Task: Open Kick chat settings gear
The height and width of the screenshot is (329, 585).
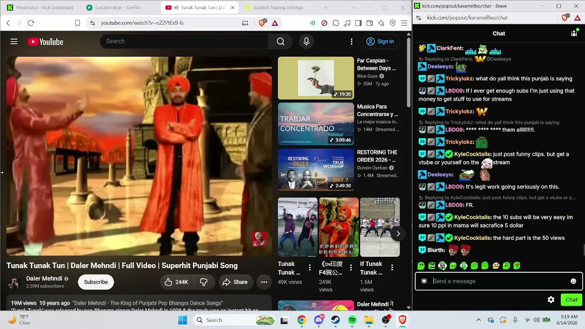Action: pos(551,300)
